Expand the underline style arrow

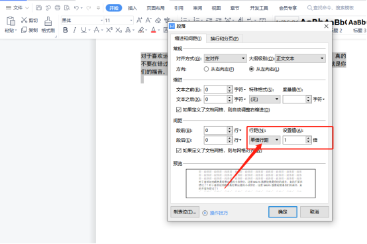tap(89, 30)
